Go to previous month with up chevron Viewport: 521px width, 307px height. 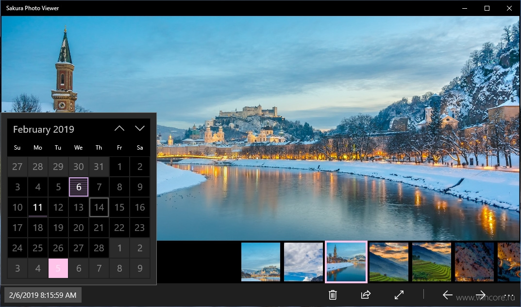coord(119,128)
